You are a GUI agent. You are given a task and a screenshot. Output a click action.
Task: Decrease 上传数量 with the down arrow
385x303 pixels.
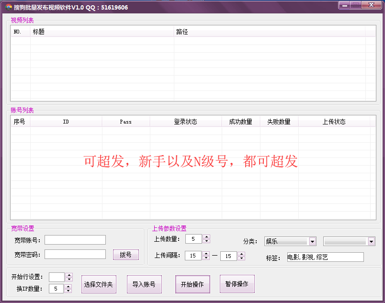(x=206, y=241)
